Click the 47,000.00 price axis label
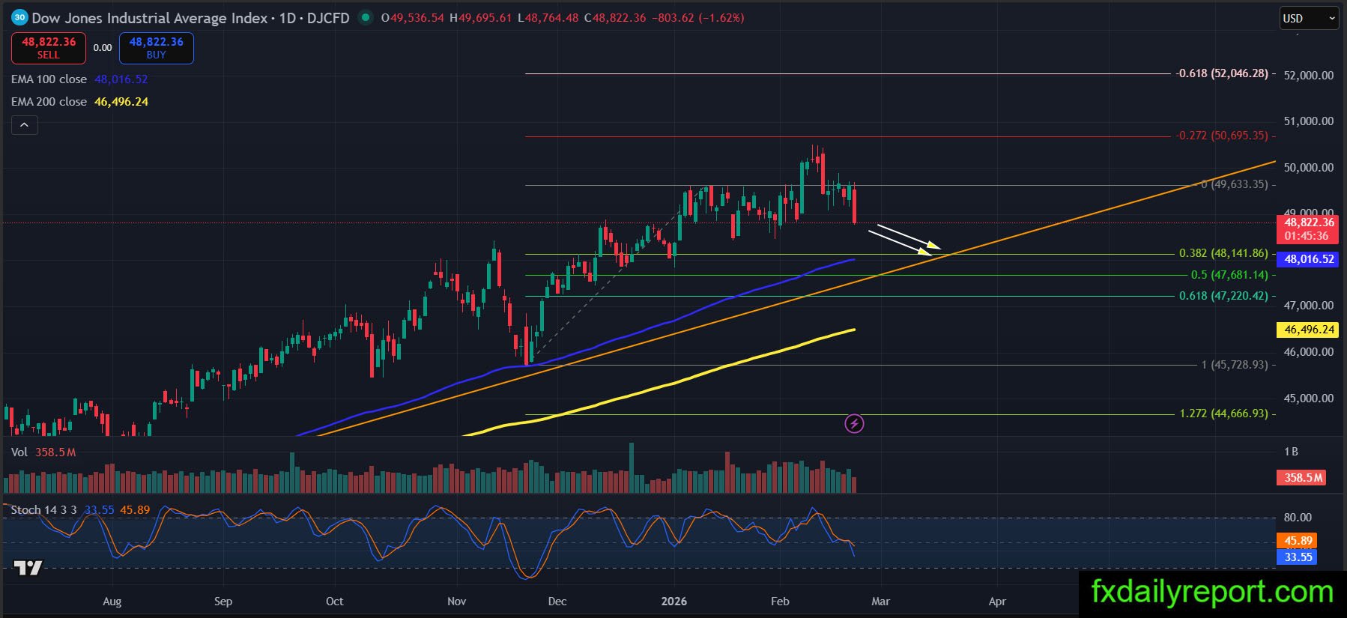This screenshot has height=618, width=1347. pos(1309,306)
